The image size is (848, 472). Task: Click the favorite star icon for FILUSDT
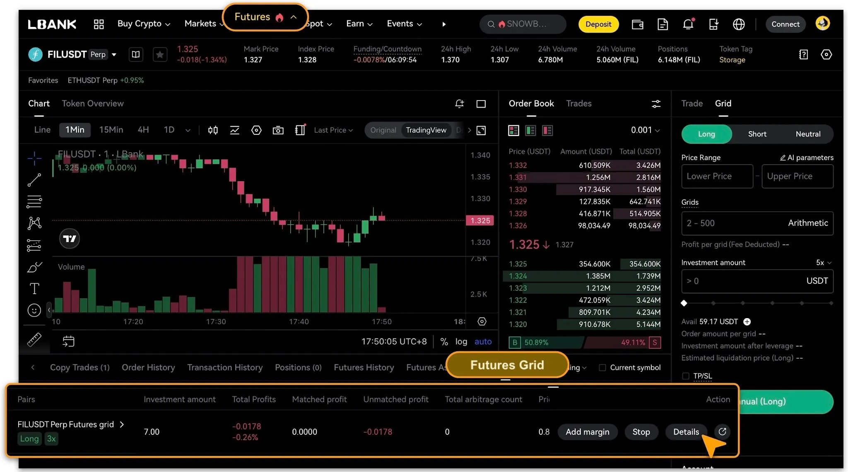tap(160, 55)
